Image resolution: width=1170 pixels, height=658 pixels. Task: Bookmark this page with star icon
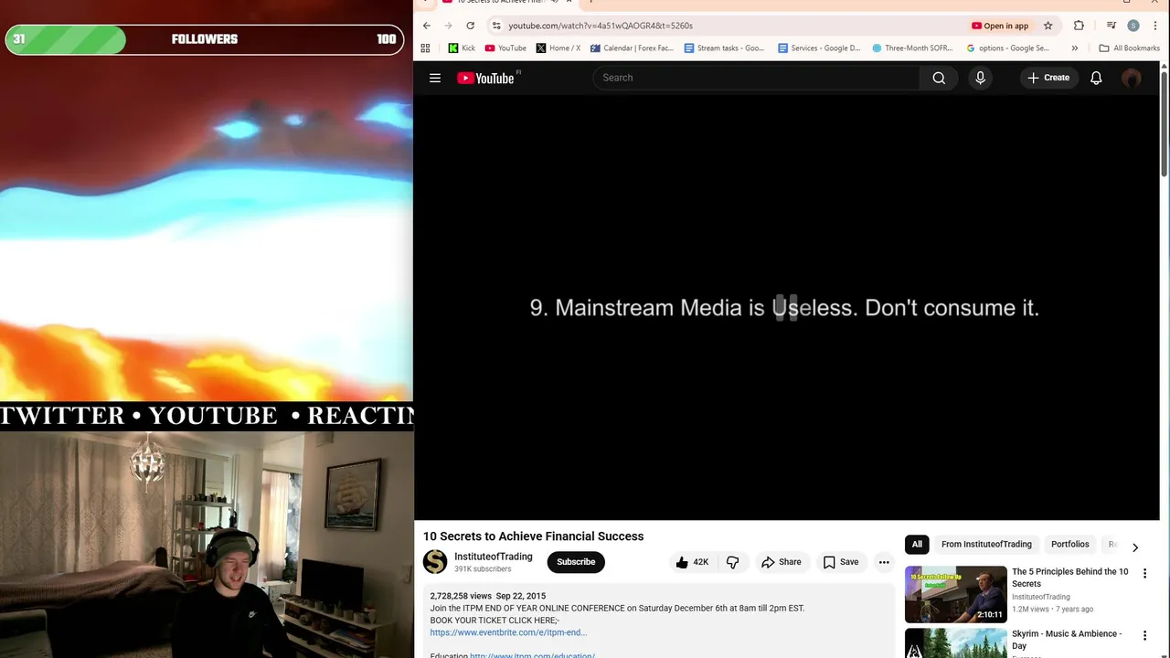tap(1048, 26)
